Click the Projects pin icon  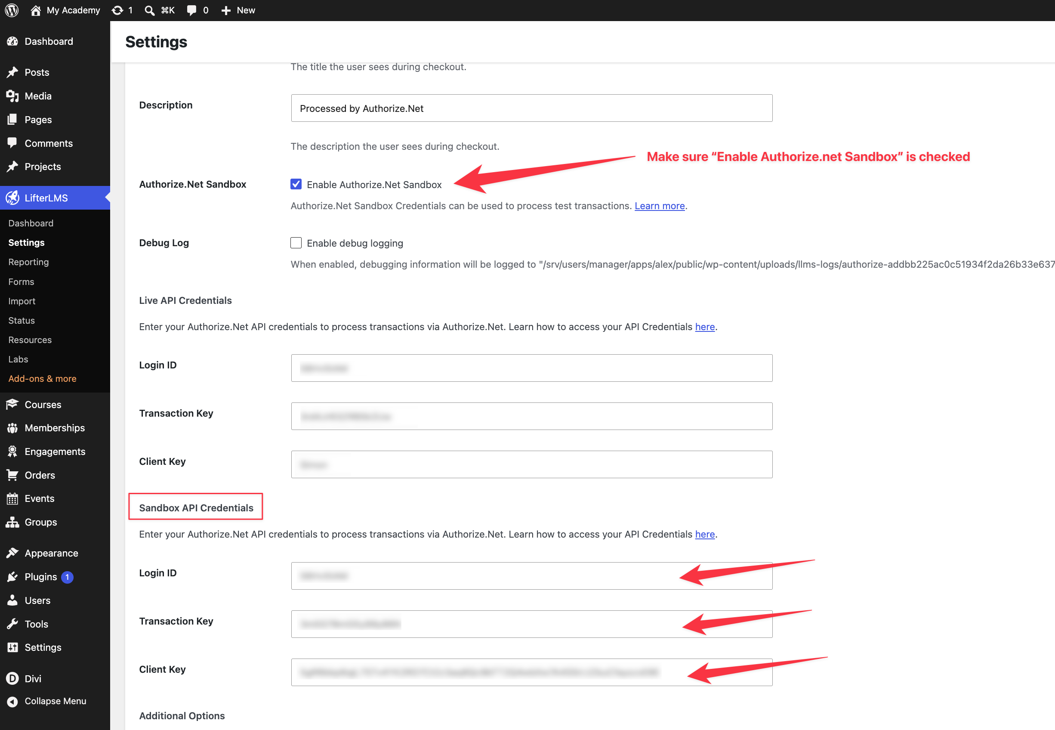tap(12, 167)
